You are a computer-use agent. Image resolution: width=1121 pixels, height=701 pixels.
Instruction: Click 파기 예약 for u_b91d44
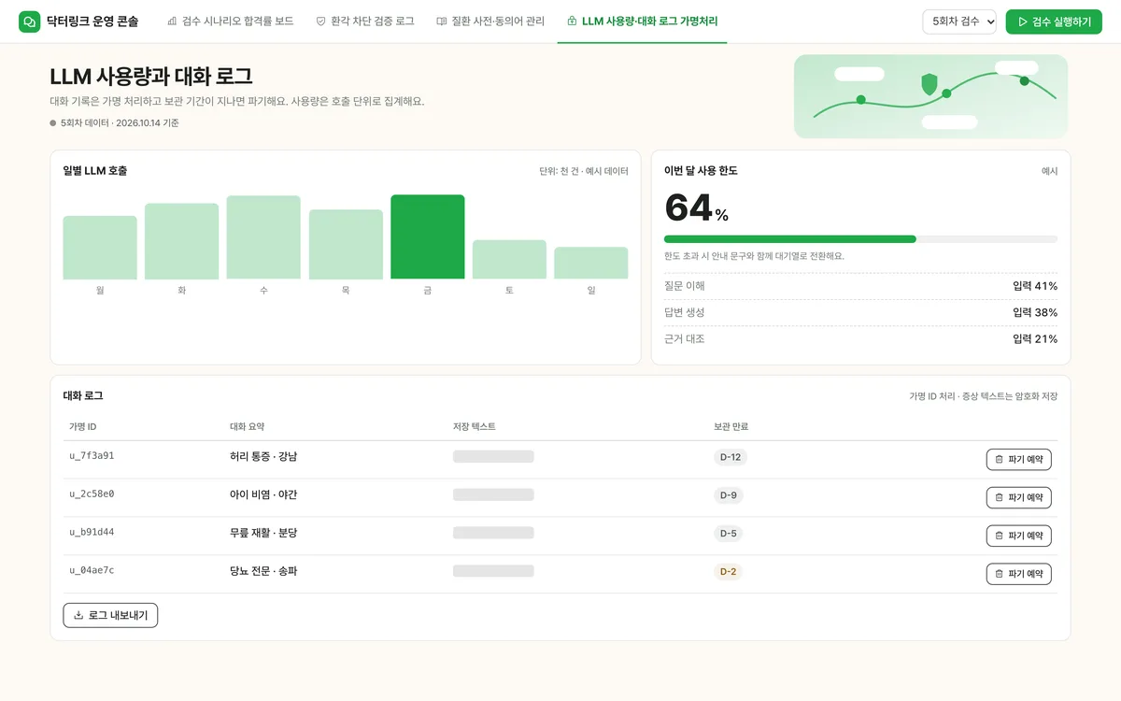1018,536
